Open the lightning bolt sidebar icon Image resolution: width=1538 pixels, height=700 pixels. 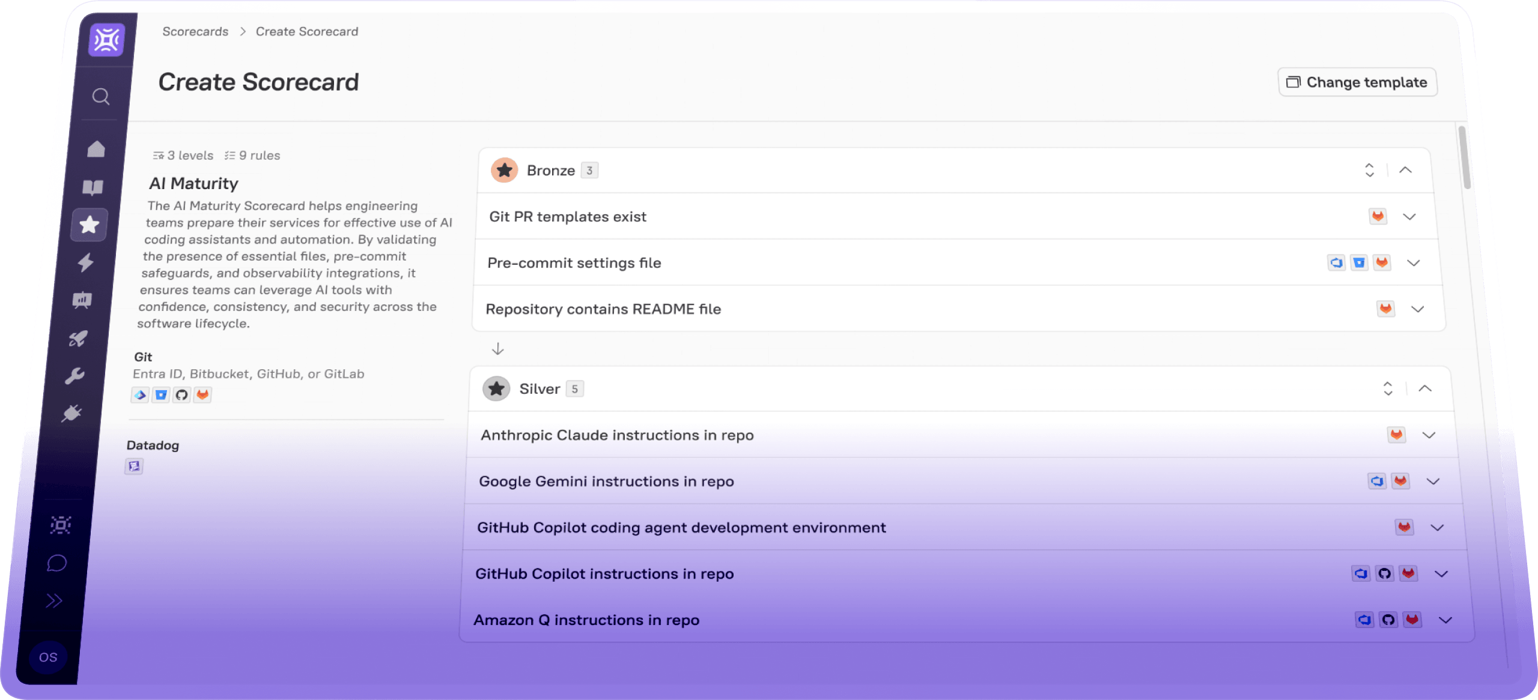86,262
